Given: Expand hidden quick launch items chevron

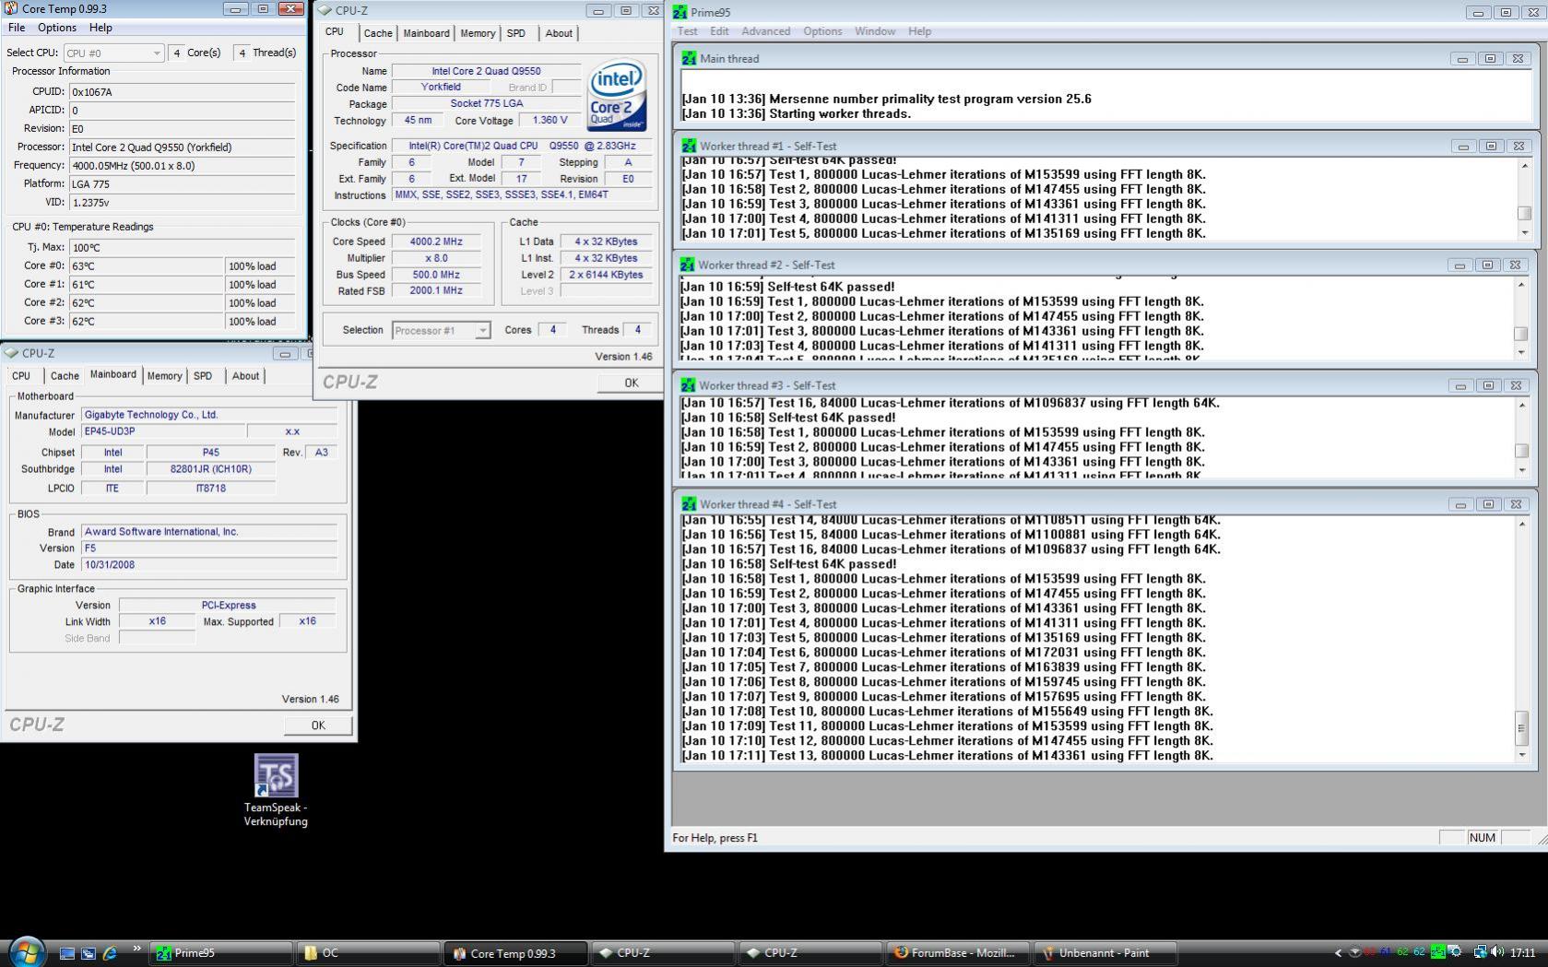Looking at the screenshot, I should pyautogui.click(x=137, y=949).
